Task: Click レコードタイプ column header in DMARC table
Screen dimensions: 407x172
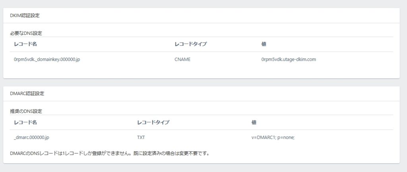Action: pos(153,122)
